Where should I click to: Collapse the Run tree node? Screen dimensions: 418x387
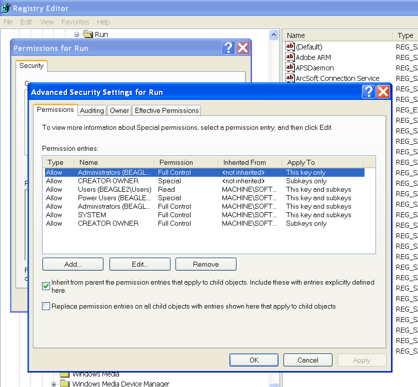pyautogui.click(x=77, y=34)
